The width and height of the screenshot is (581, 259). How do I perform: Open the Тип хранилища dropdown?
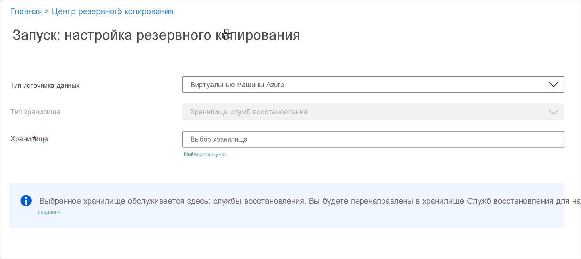(x=373, y=112)
